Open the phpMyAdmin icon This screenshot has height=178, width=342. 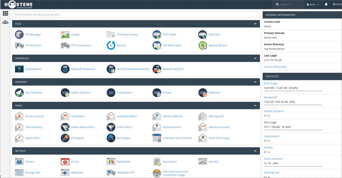[x=19, y=69]
